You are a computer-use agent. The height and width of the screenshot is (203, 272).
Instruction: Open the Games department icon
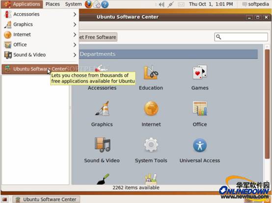[200, 72]
